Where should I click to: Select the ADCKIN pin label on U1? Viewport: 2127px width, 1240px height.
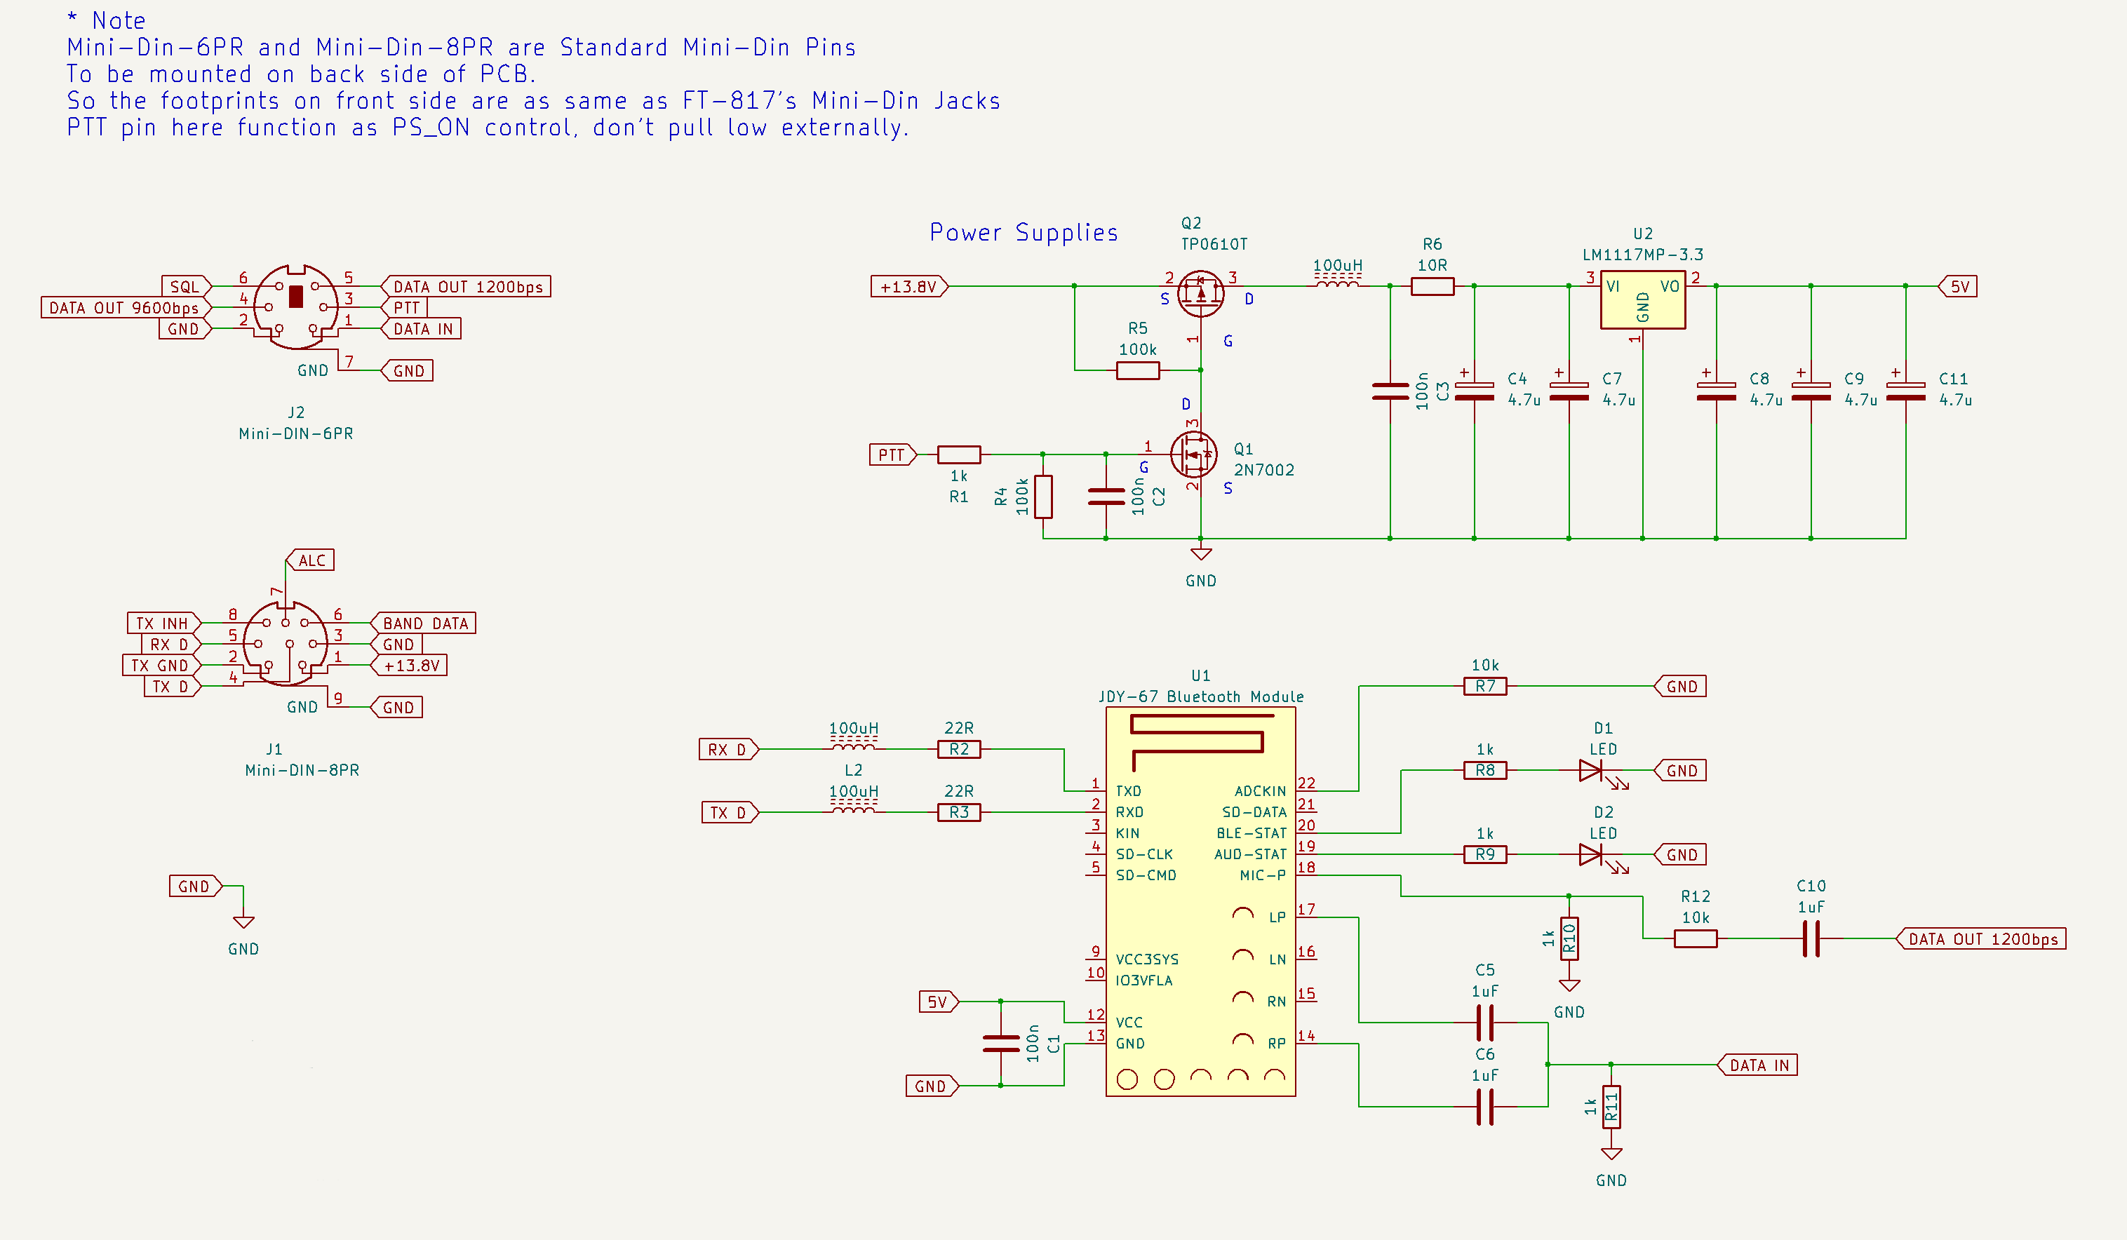[x=1260, y=791]
